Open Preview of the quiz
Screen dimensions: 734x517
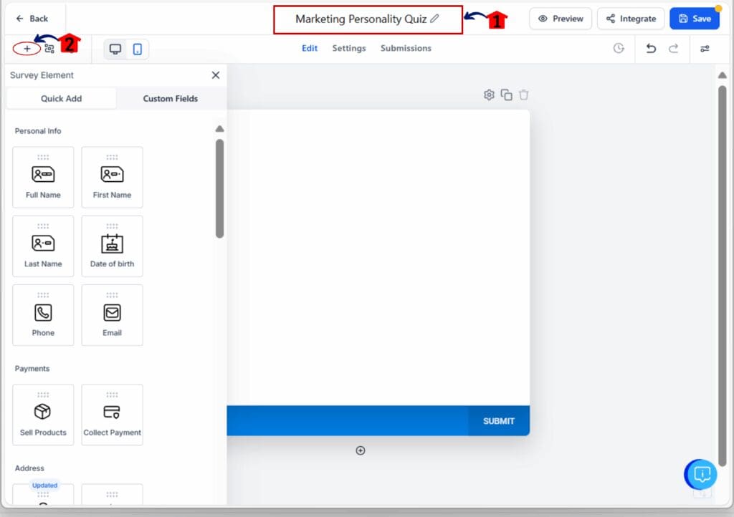[560, 19]
